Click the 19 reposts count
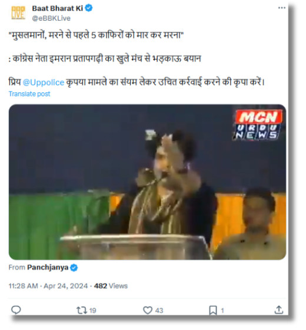306x330 pixels. [x=92, y=311]
